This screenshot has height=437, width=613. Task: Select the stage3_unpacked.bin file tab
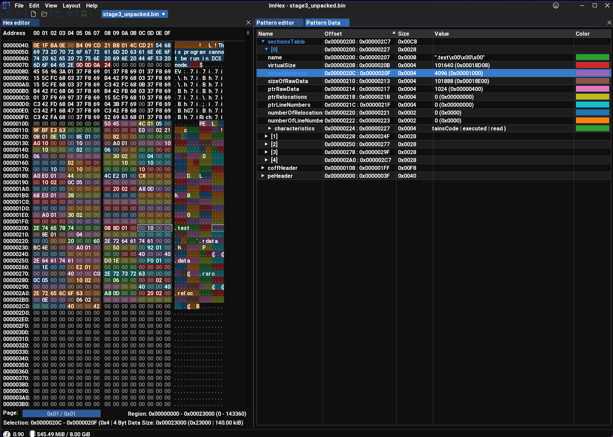tap(131, 14)
